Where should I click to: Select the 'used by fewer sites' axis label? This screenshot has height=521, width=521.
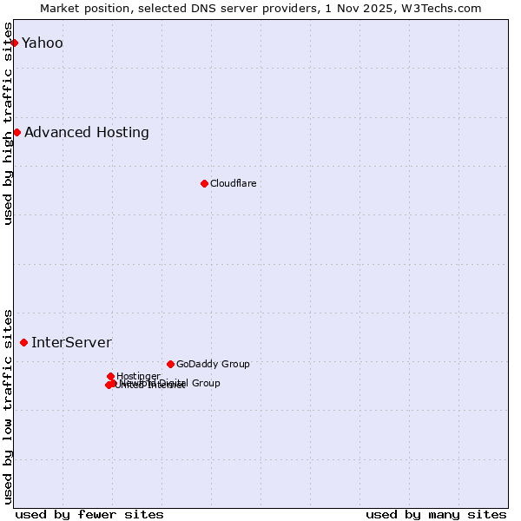[x=89, y=514]
